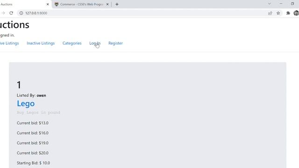
Task: Click the listing number 1 heading
Action: click(x=19, y=85)
